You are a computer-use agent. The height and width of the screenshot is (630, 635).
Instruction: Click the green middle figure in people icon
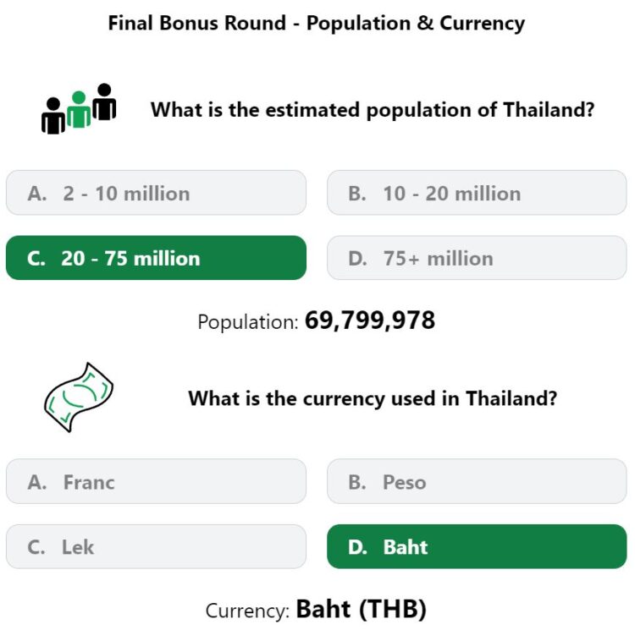click(x=79, y=110)
